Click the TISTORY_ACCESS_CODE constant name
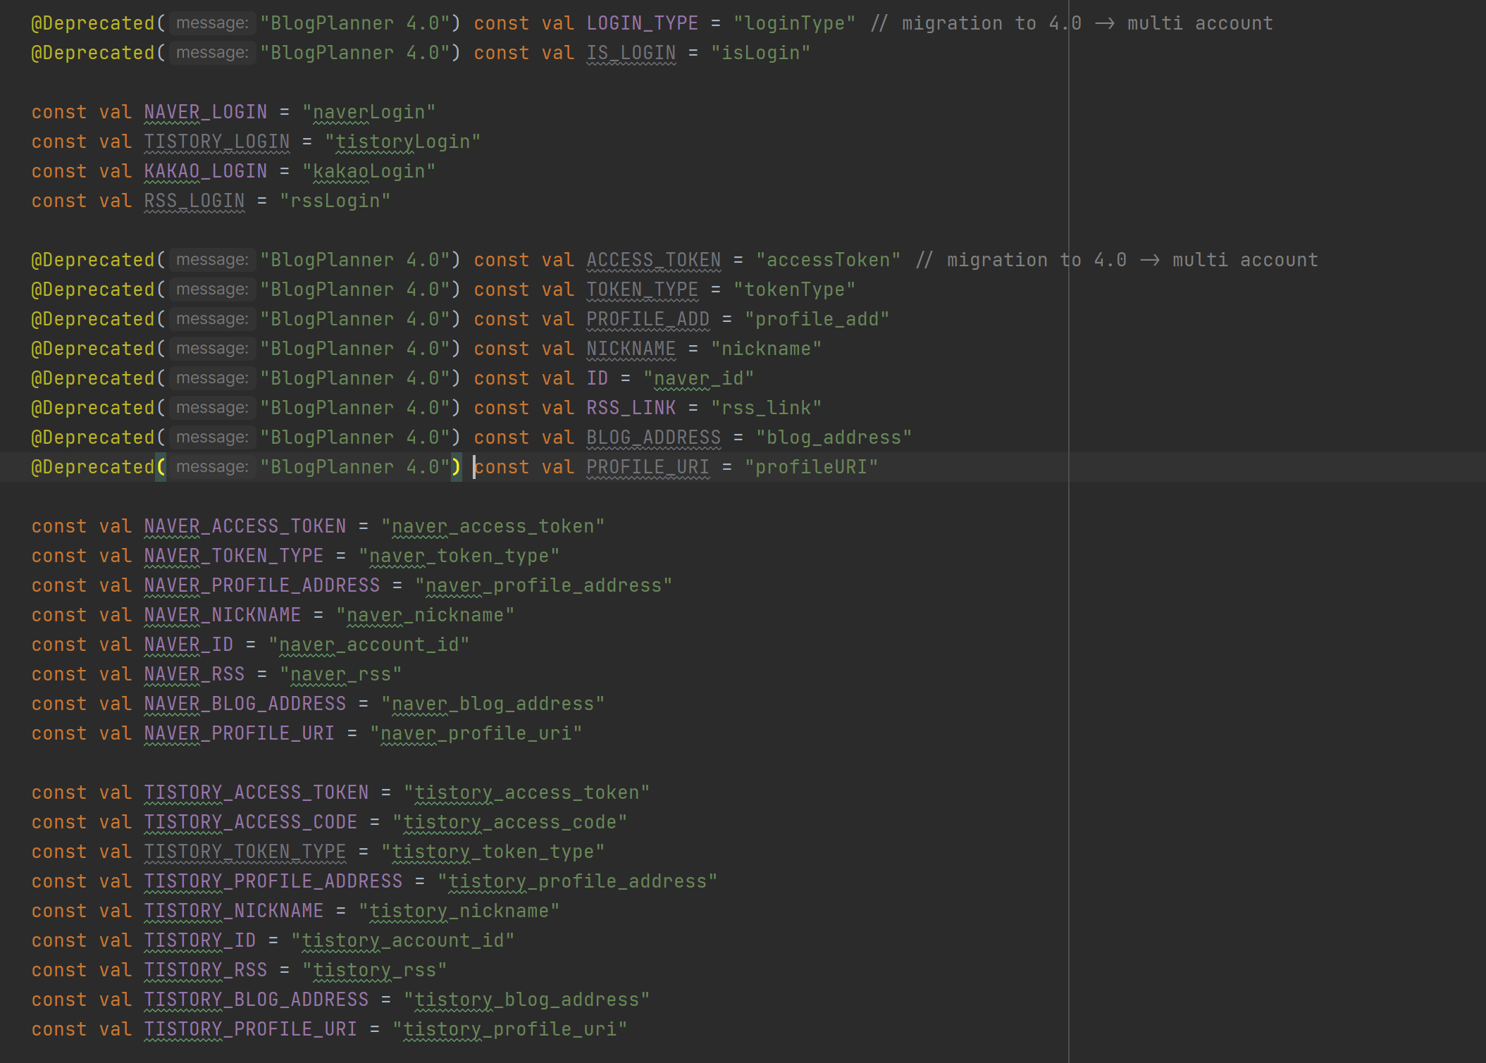 coord(250,822)
